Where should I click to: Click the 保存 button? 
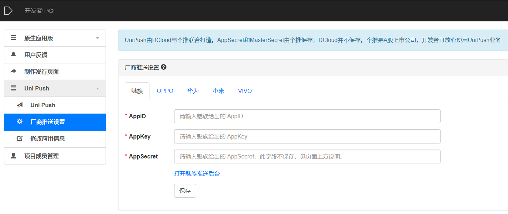(x=185, y=190)
